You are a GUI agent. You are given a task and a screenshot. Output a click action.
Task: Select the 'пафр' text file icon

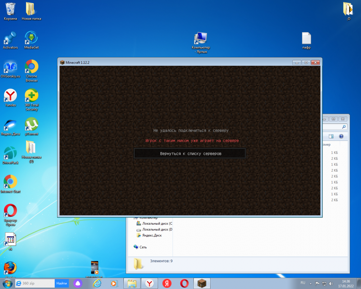tap(306, 40)
